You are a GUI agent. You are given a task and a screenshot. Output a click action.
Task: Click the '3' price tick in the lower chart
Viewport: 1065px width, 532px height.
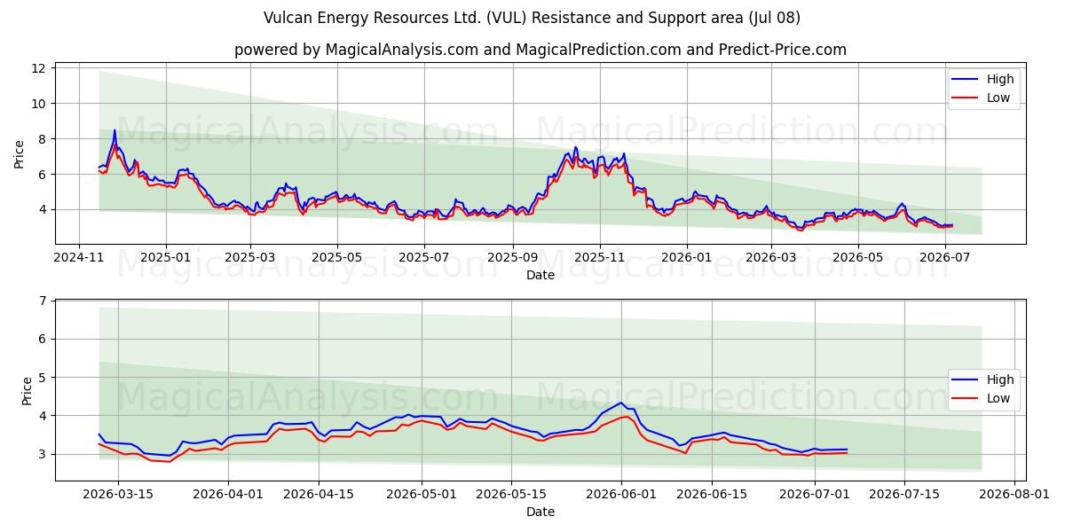(43, 454)
